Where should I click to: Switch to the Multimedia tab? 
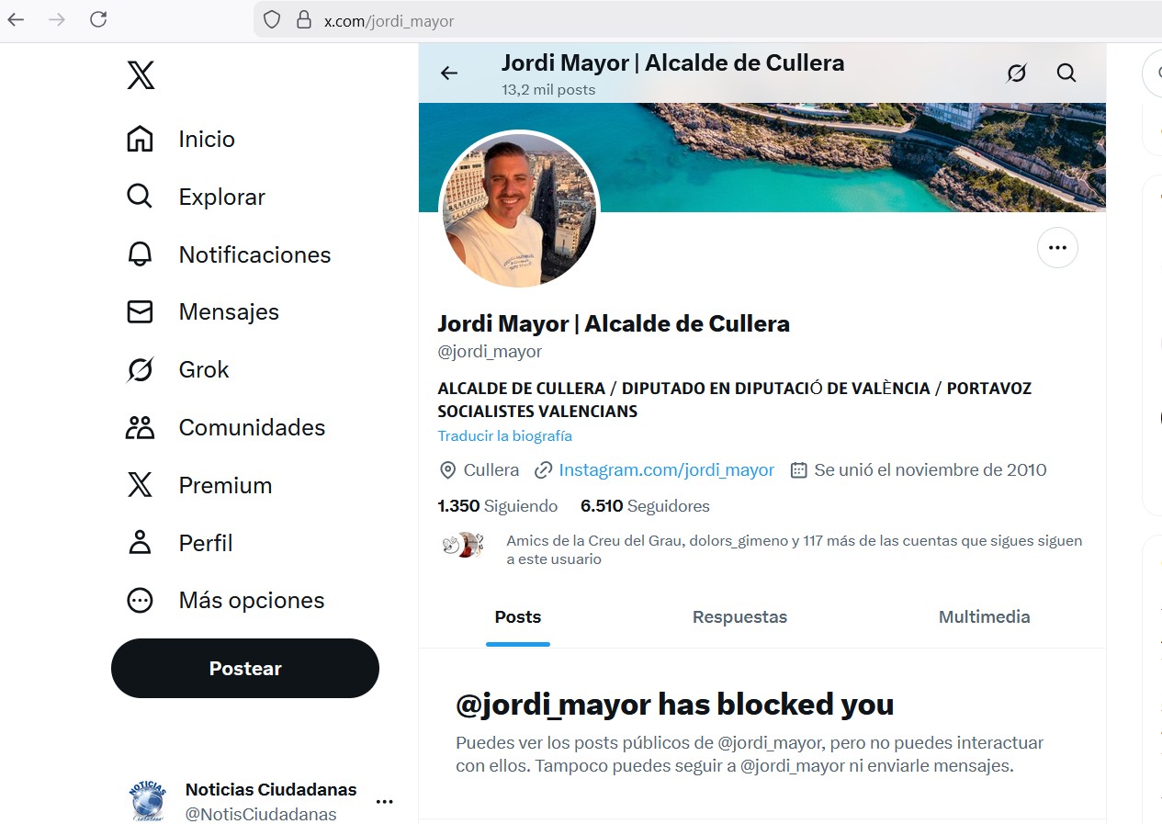[x=984, y=617]
